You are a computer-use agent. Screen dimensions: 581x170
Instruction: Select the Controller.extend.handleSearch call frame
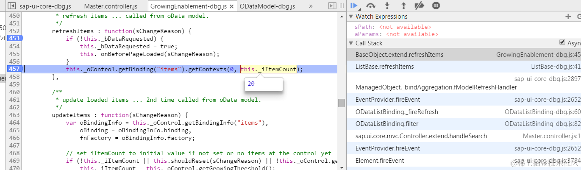click(x=464, y=136)
